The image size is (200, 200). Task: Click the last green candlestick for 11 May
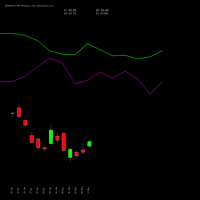pos(89,144)
